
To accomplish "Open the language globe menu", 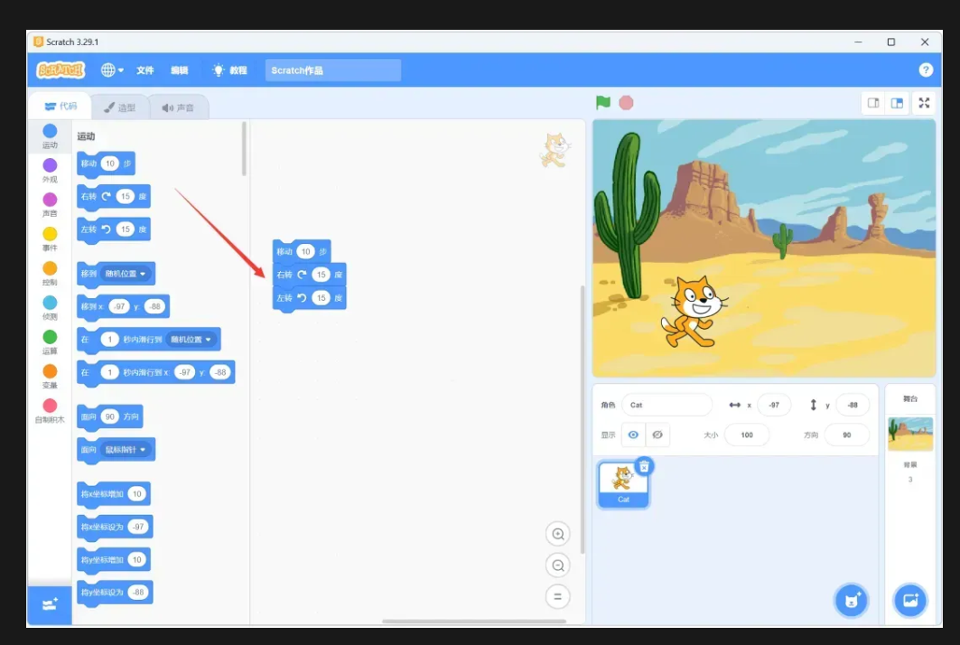I will pyautogui.click(x=112, y=70).
